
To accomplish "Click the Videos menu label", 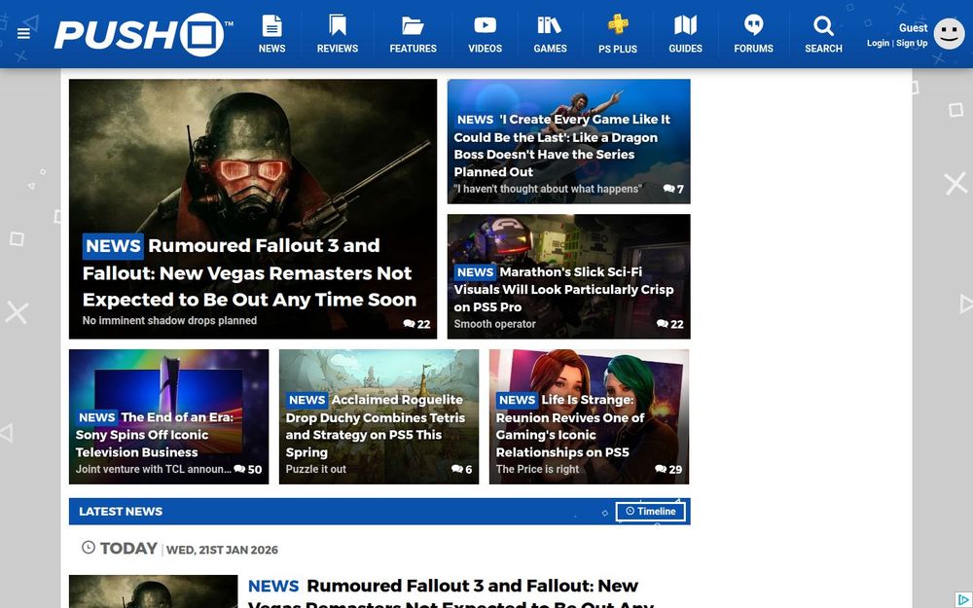I will [485, 49].
